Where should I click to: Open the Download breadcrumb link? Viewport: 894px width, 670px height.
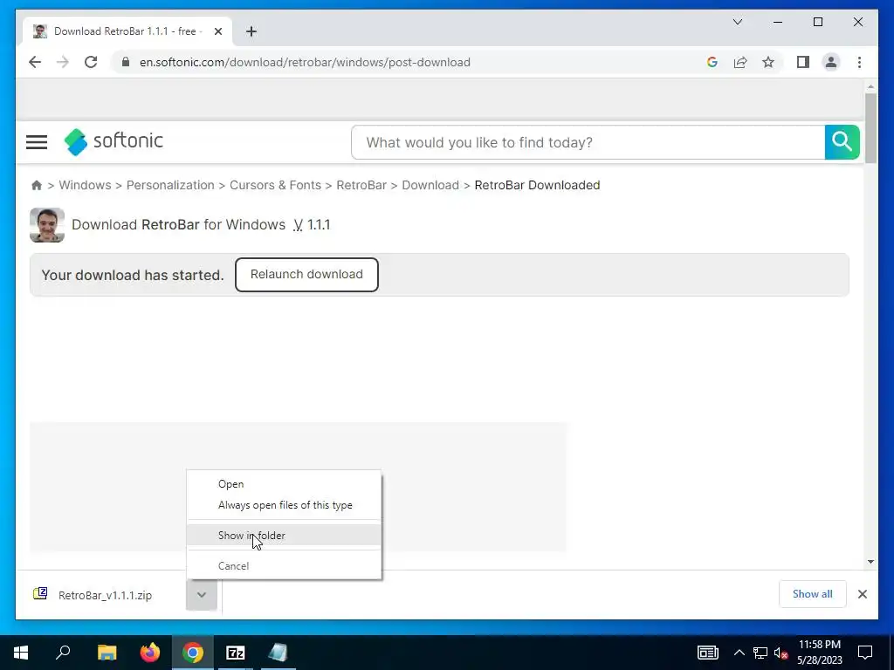pyautogui.click(x=430, y=185)
